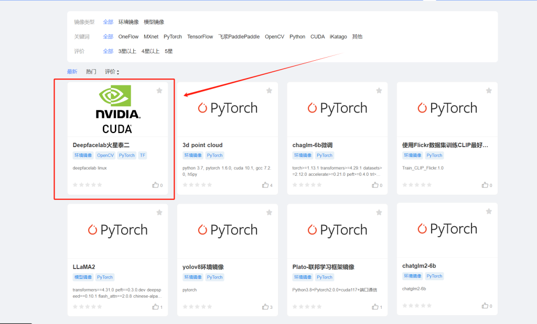Viewport: 537px width, 324px height.
Task: Filter keyword by PyTorch in filter bar
Action: (x=173, y=37)
